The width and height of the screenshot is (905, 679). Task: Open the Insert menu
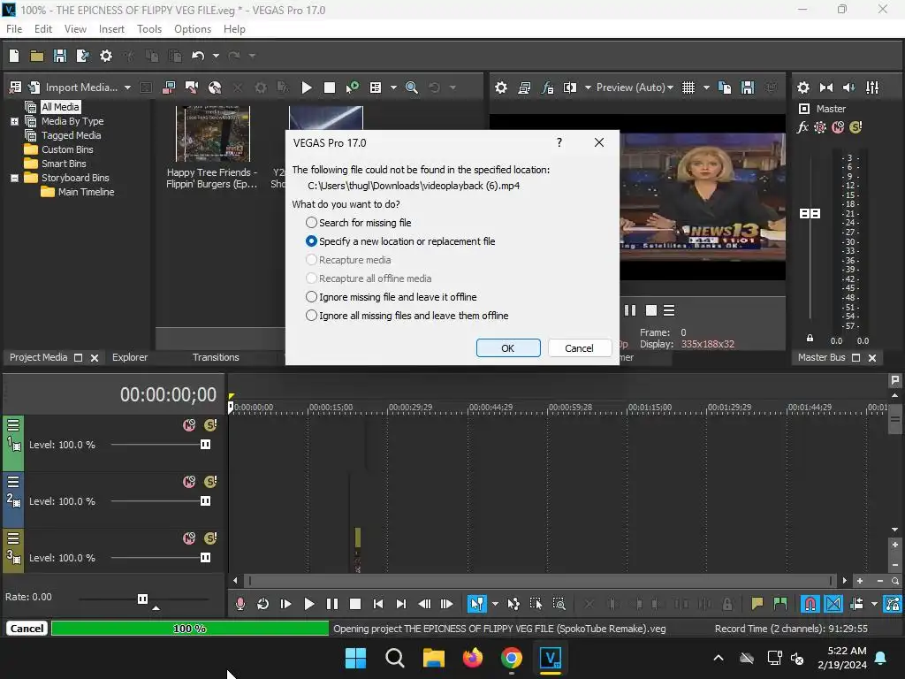click(111, 29)
